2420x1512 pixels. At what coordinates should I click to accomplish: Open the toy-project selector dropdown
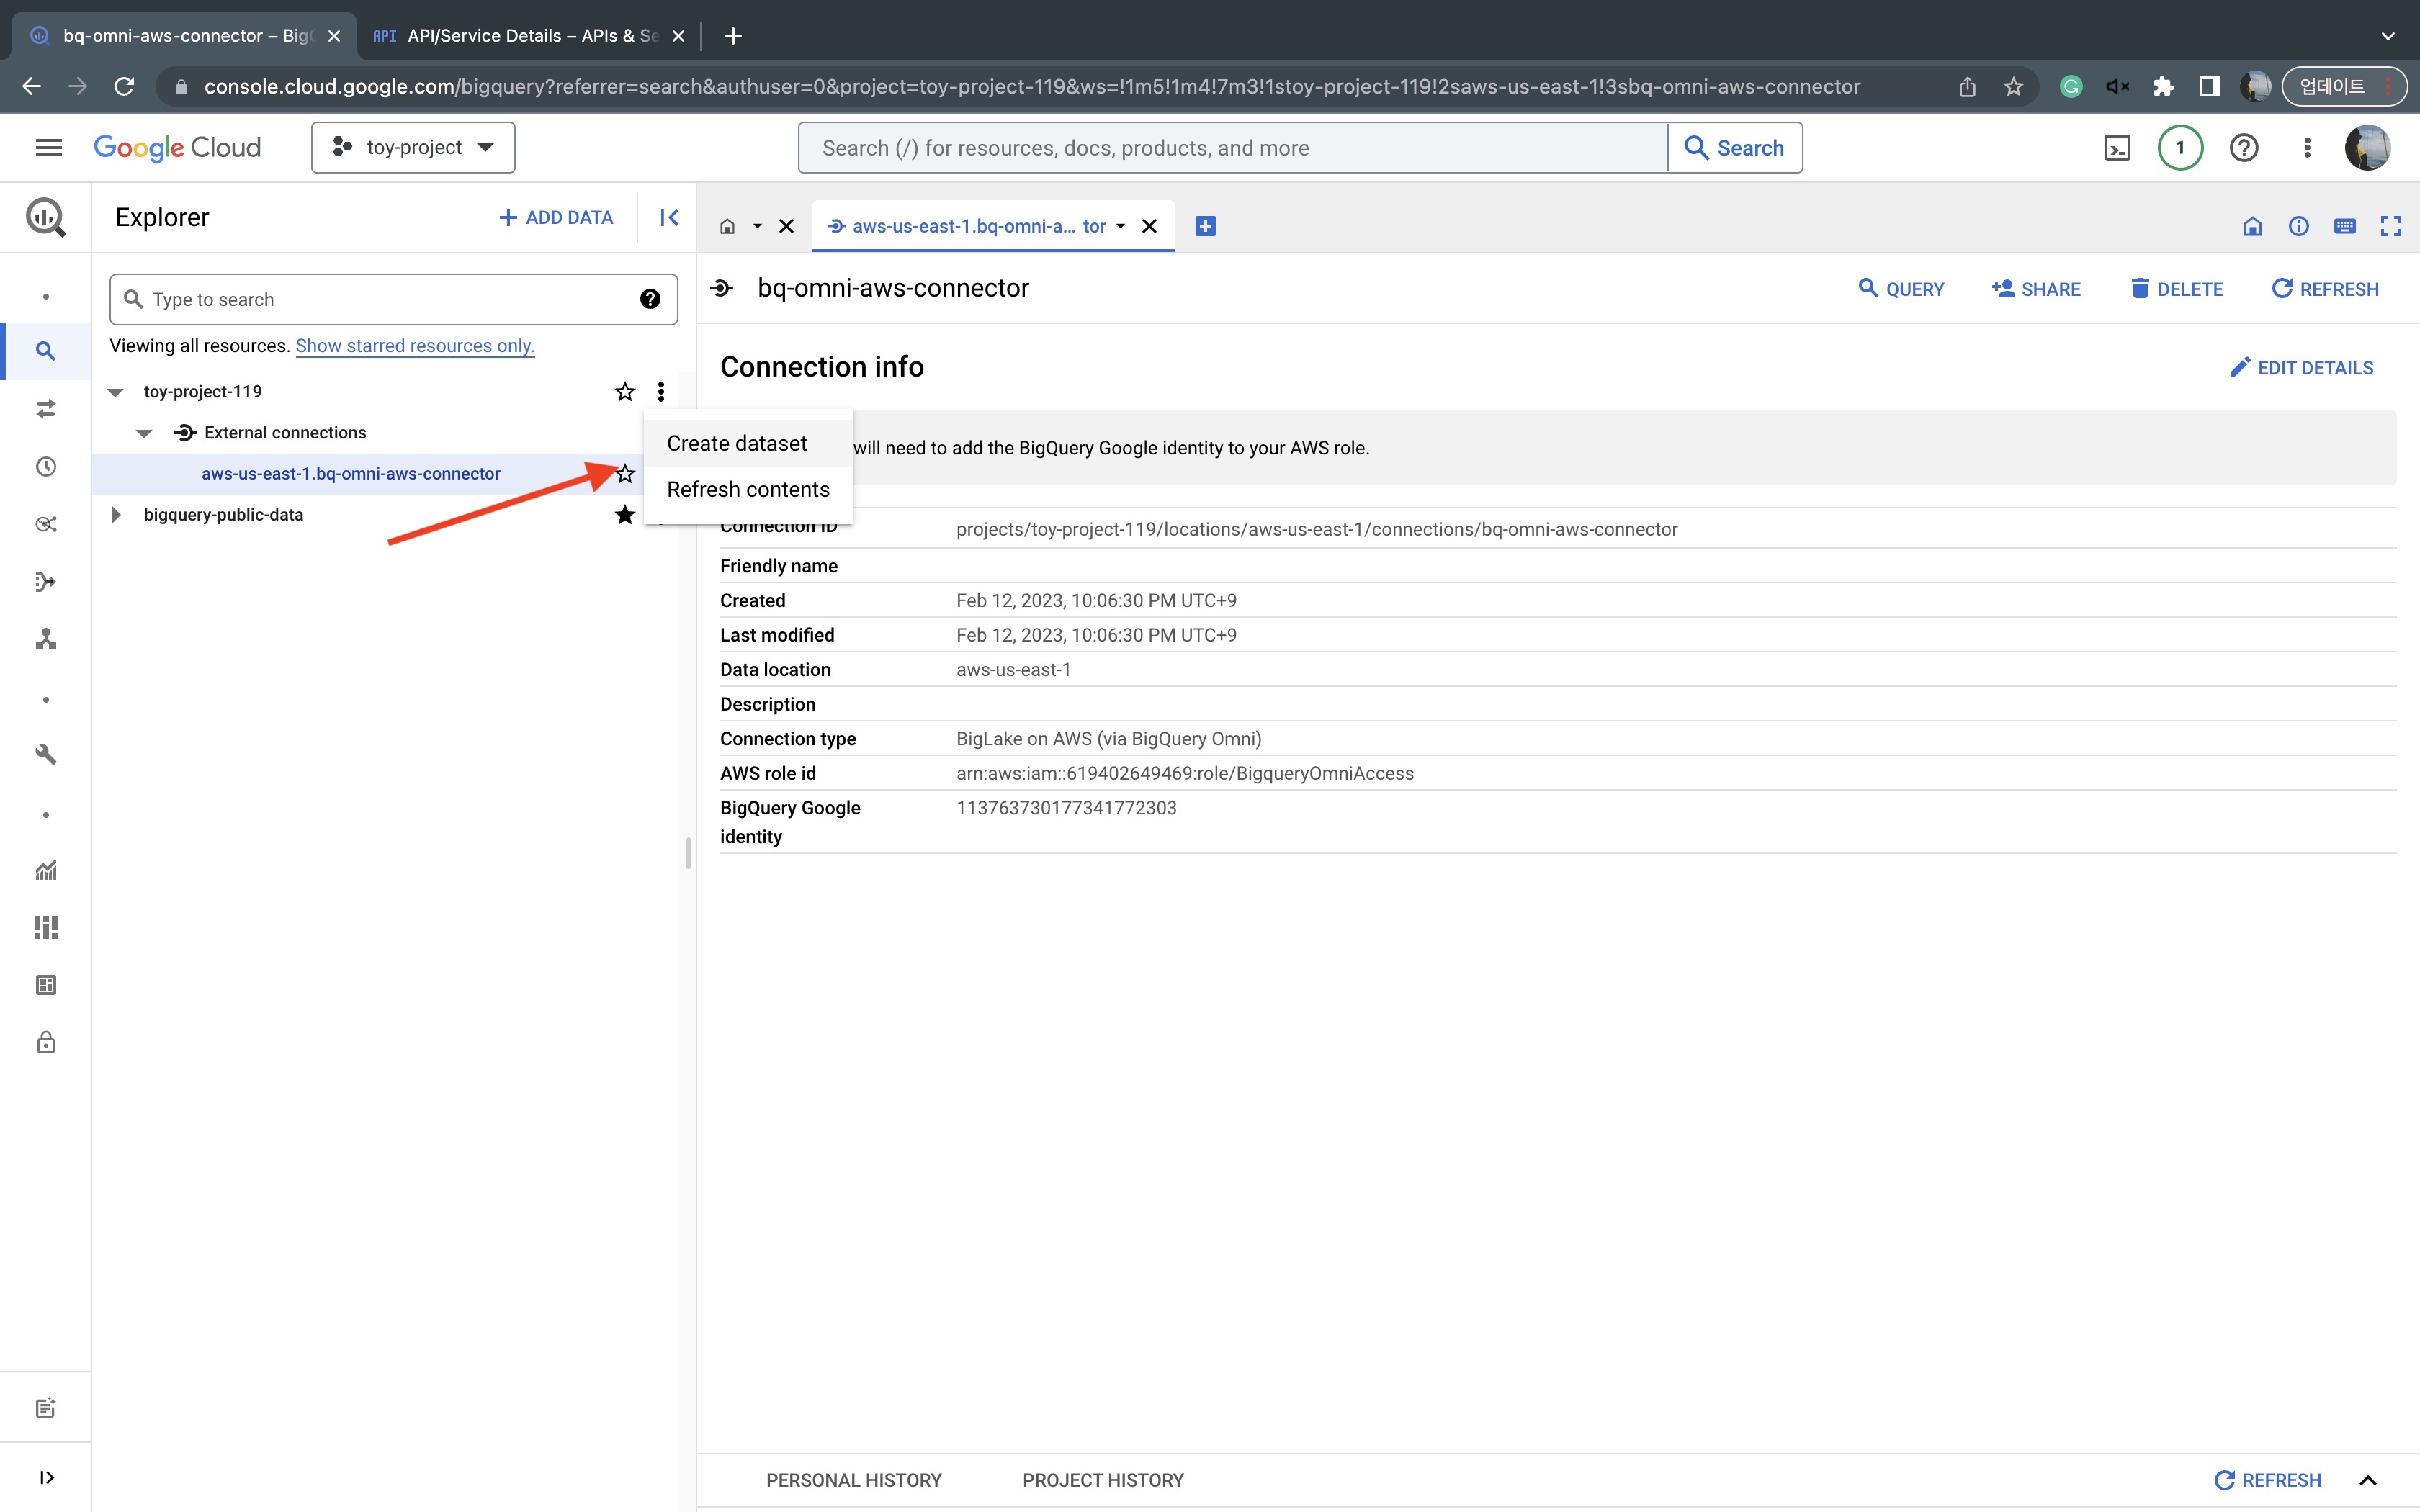(413, 148)
